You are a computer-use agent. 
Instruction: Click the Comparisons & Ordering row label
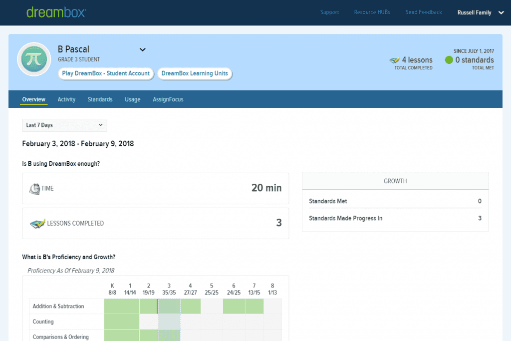tap(60, 337)
